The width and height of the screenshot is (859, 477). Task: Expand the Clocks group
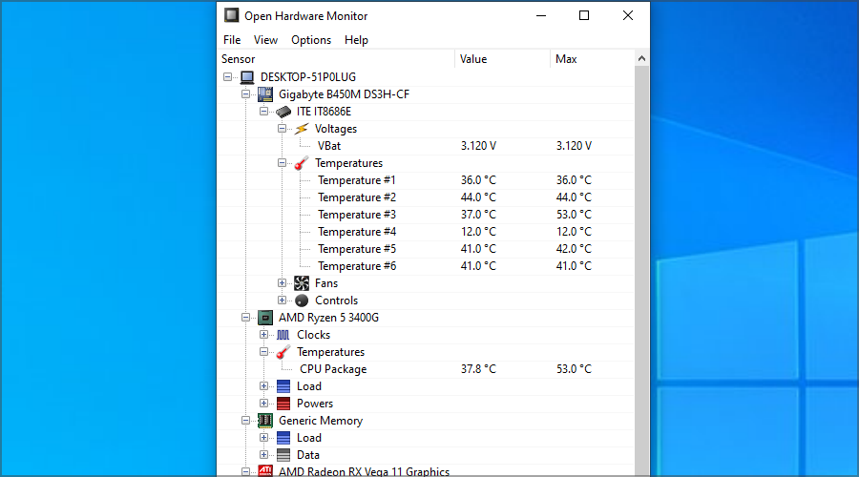point(264,335)
